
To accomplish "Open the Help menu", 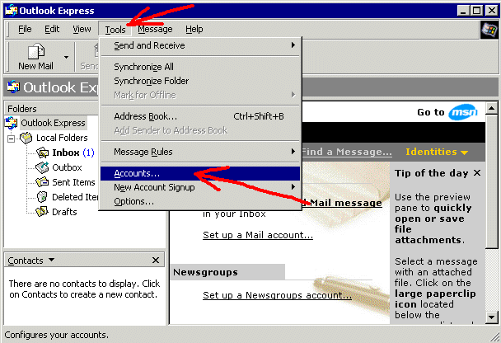I will tap(194, 29).
